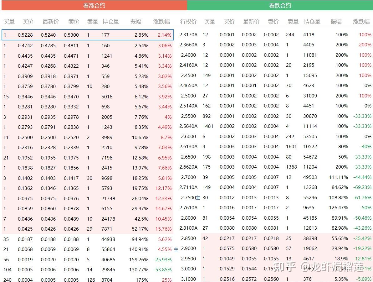Click 买量 header under 看涨合约
This screenshot has height=282, width=373.
click(x=9, y=22)
